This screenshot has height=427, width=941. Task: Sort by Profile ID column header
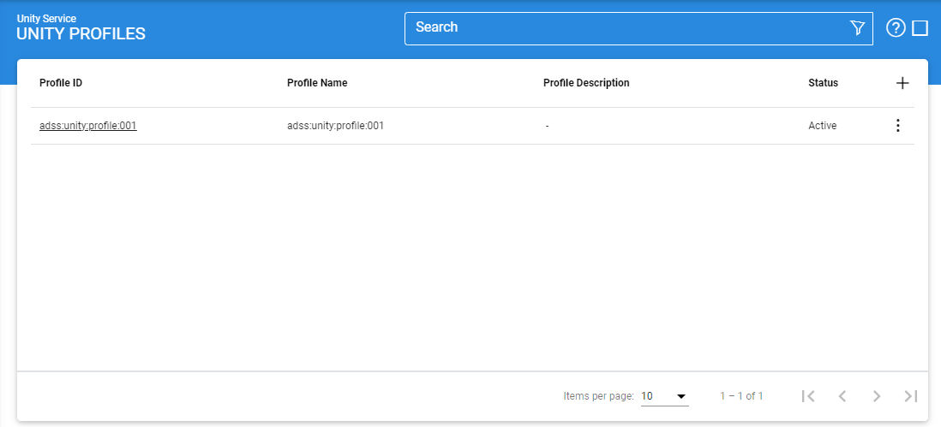point(61,83)
